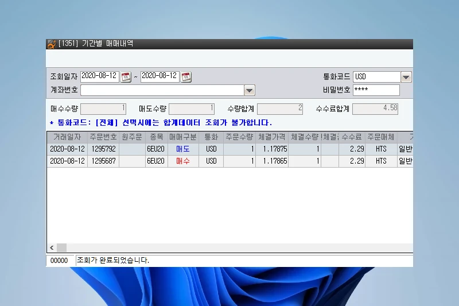This screenshot has width=459, height=306.
Task: Click the 주문수량 column header
Action: click(239, 137)
